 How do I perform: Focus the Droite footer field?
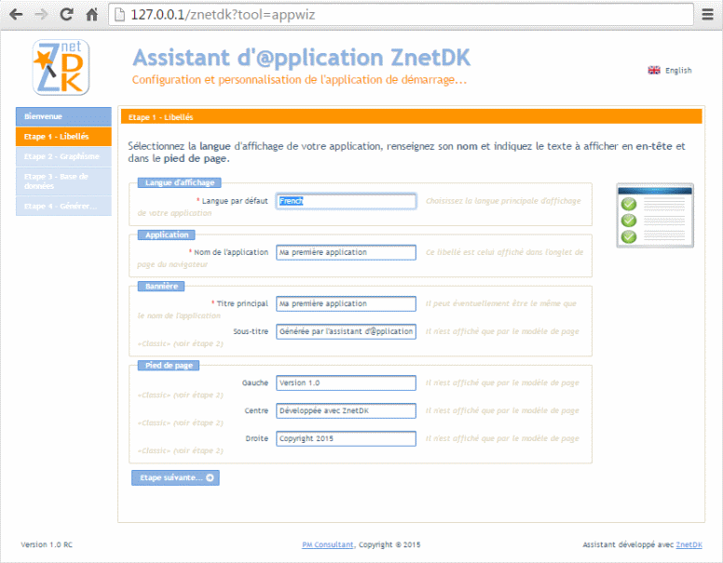coord(346,438)
